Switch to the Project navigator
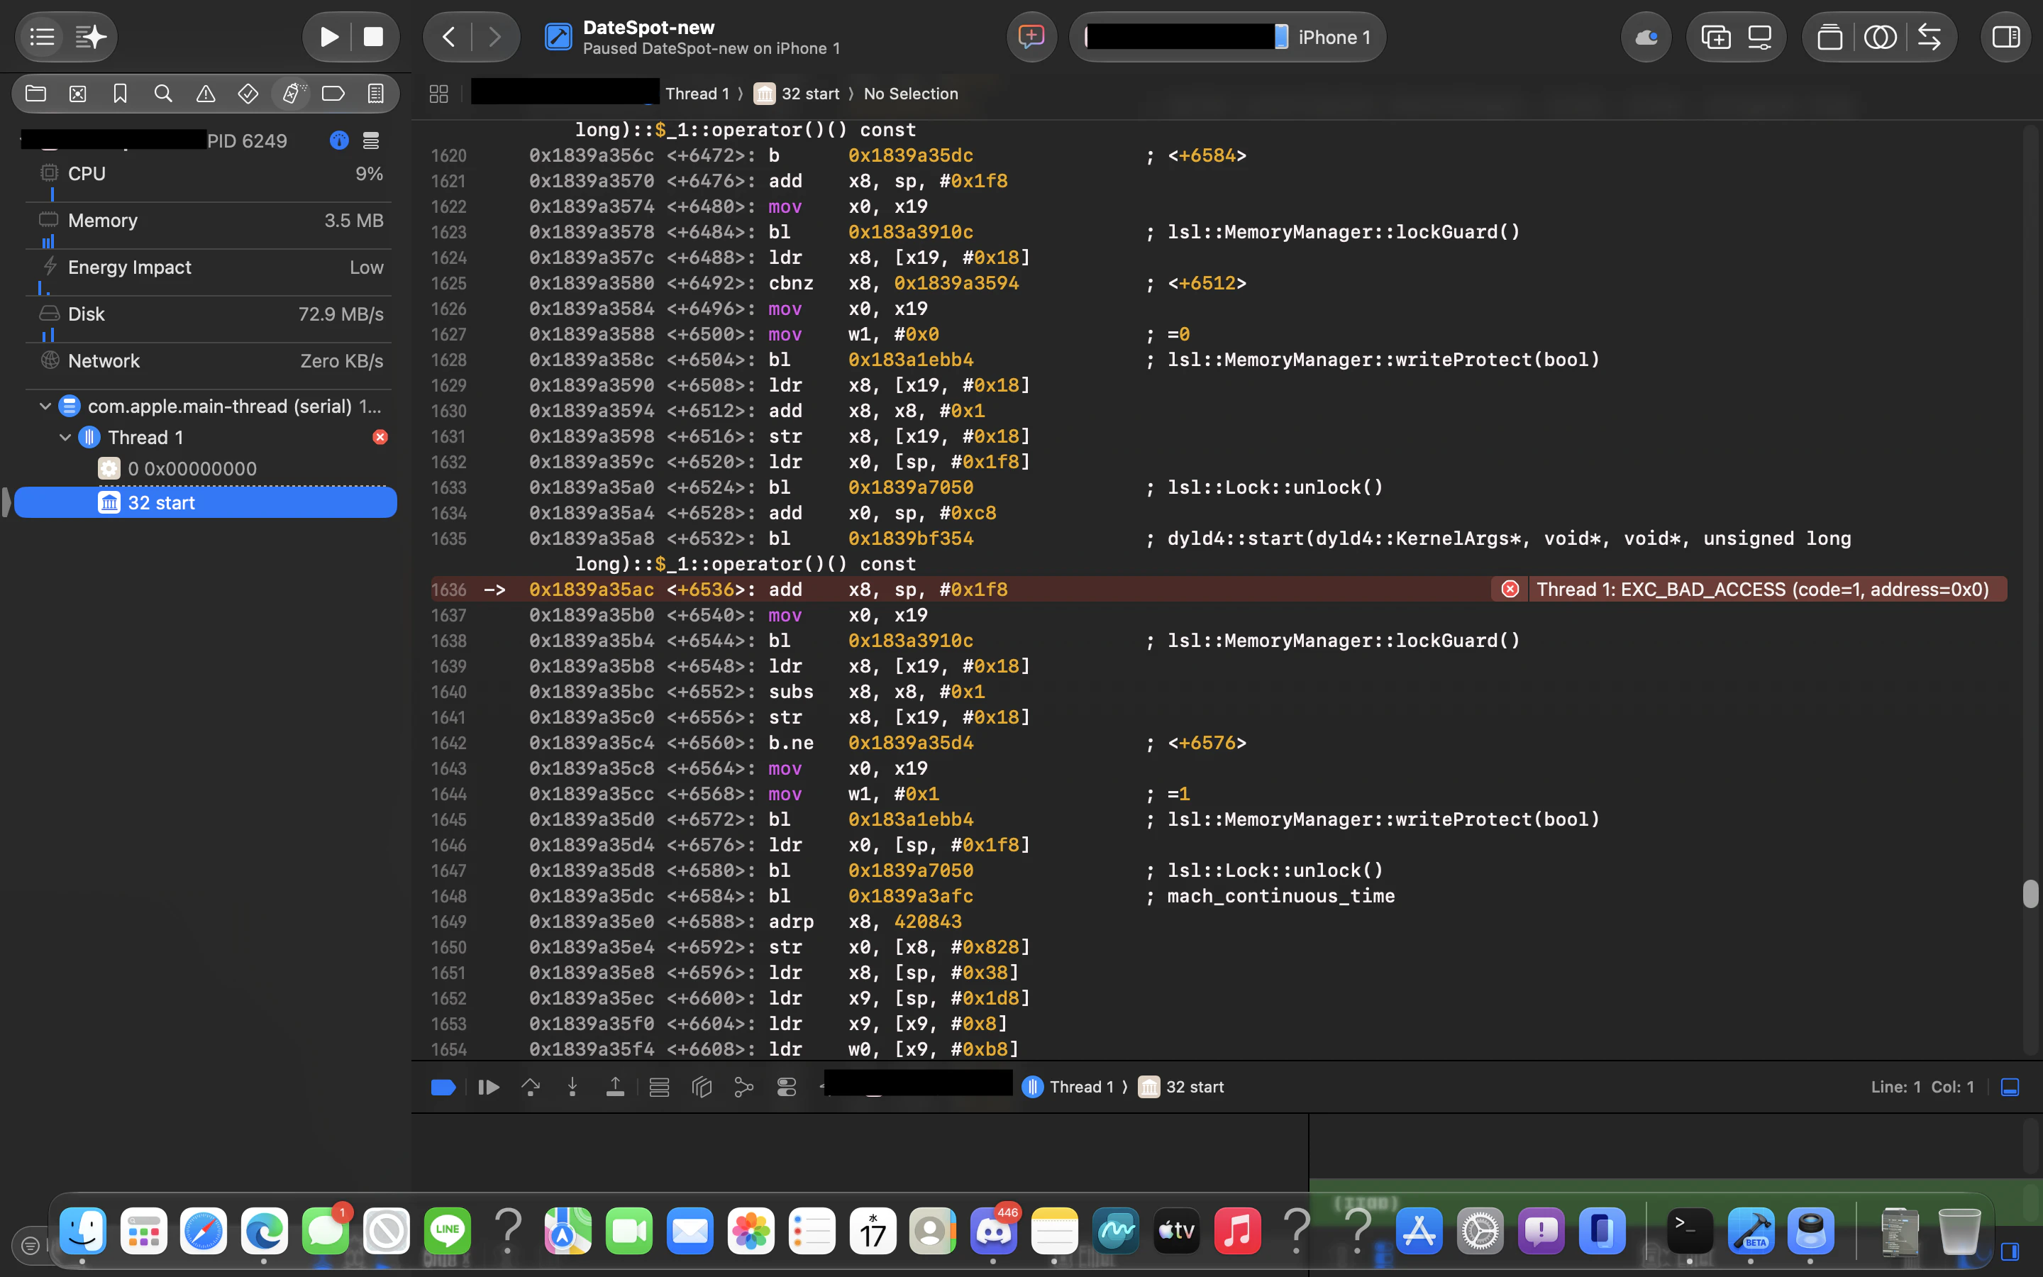 tap(35, 94)
